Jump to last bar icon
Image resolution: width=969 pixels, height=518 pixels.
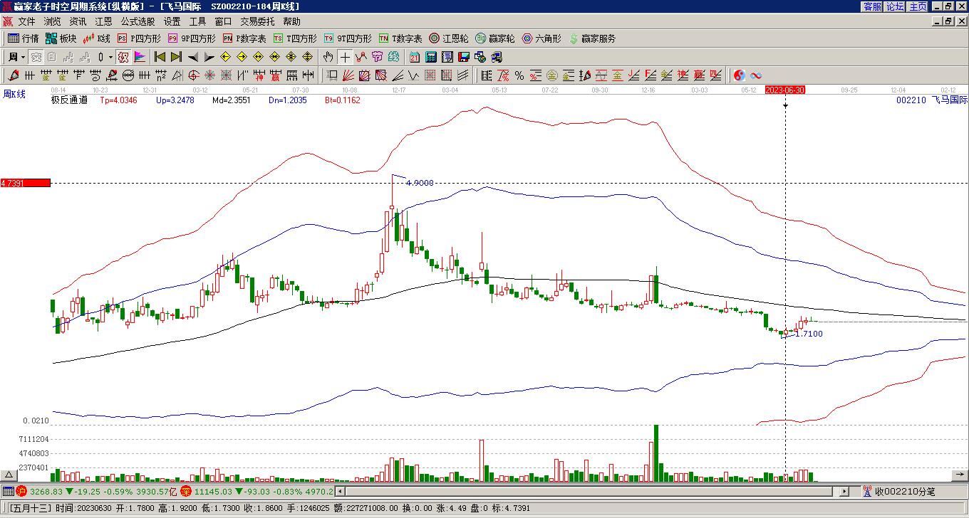click(175, 57)
